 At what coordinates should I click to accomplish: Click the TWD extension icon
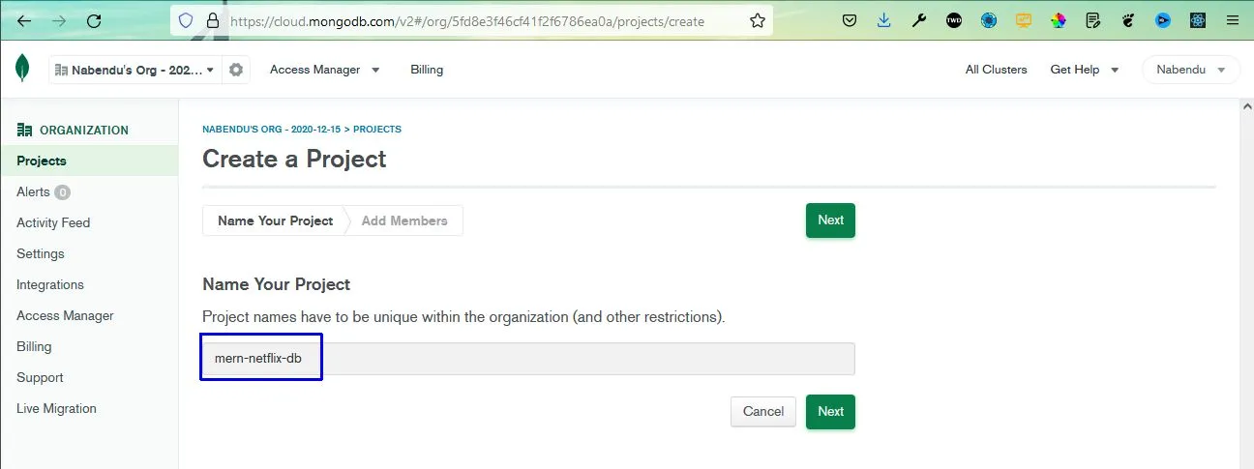coord(954,20)
